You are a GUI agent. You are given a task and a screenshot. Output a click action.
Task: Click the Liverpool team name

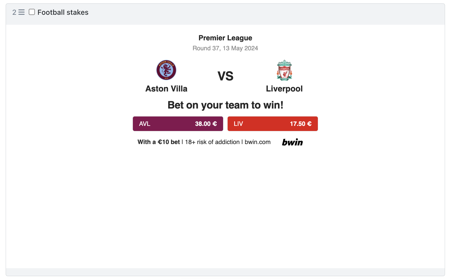click(x=284, y=89)
